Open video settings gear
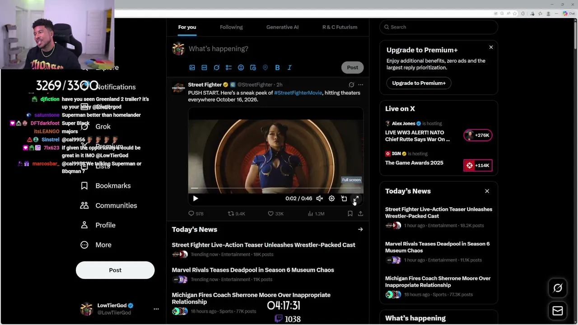Image resolution: width=578 pixels, height=325 pixels. pos(331,199)
